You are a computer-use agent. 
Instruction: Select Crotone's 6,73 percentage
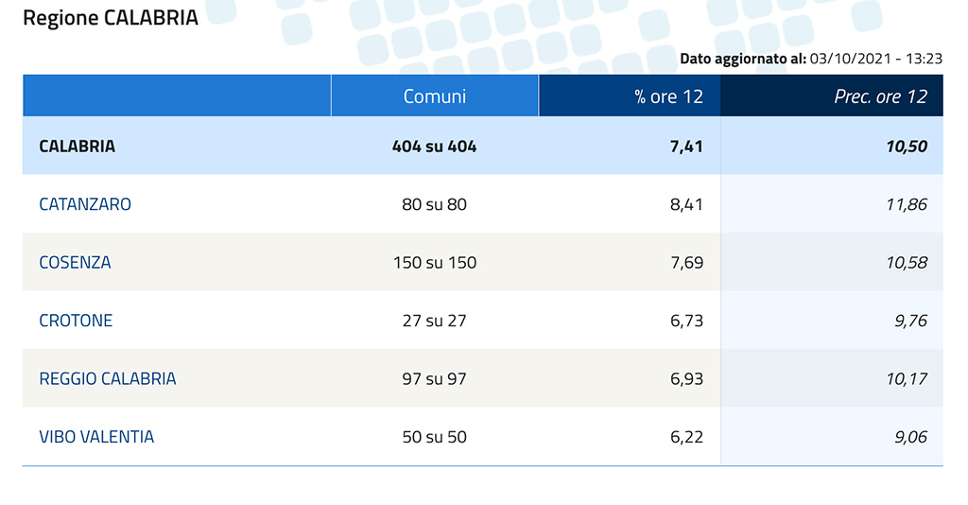click(686, 321)
